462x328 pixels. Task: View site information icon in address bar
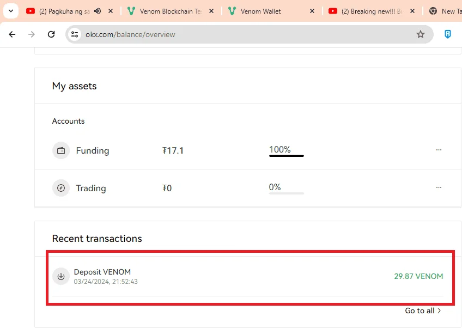click(x=75, y=34)
